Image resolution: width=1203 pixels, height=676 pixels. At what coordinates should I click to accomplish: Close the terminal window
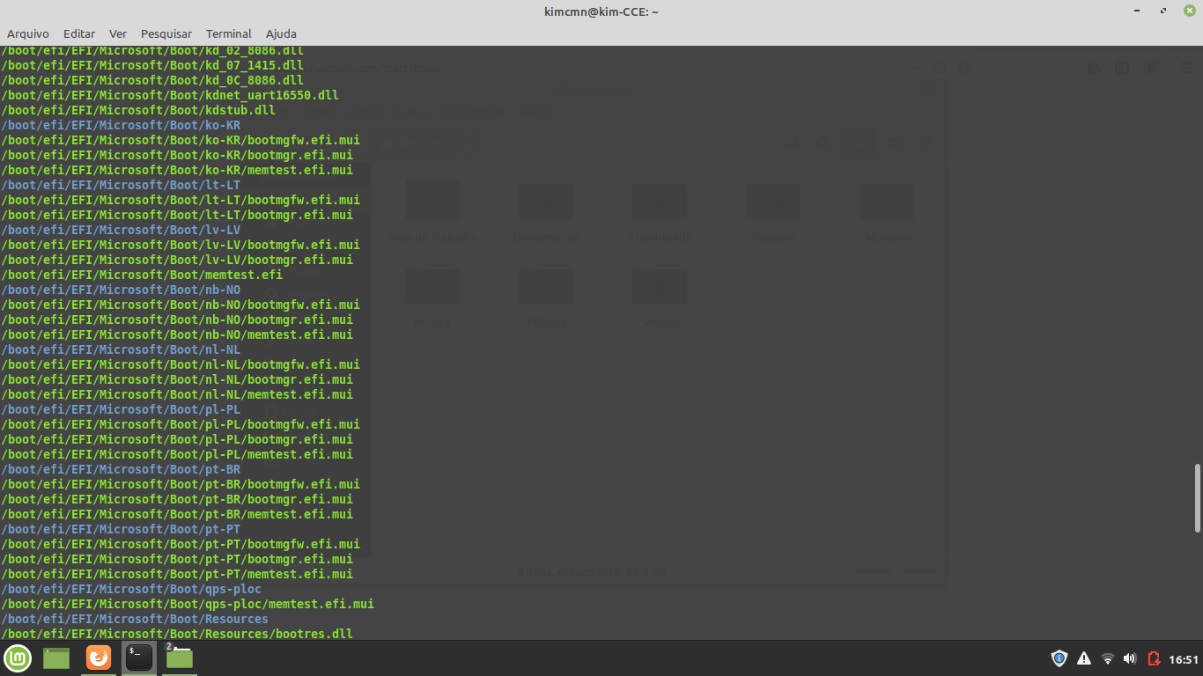pyautogui.click(x=1189, y=11)
